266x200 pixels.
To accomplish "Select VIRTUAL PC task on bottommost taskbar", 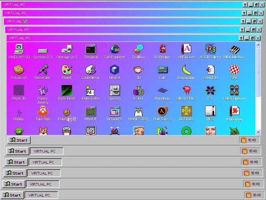I will 41,195.
